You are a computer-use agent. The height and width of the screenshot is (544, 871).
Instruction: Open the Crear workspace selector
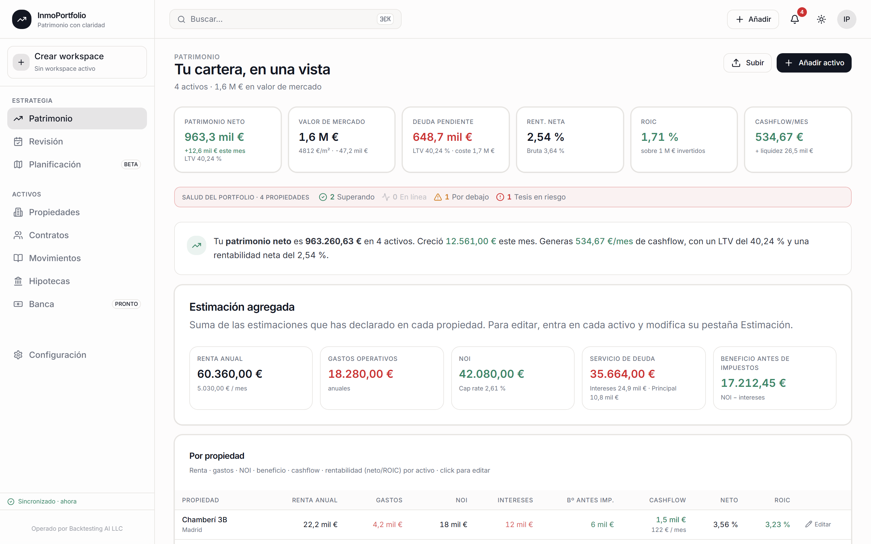(x=77, y=62)
